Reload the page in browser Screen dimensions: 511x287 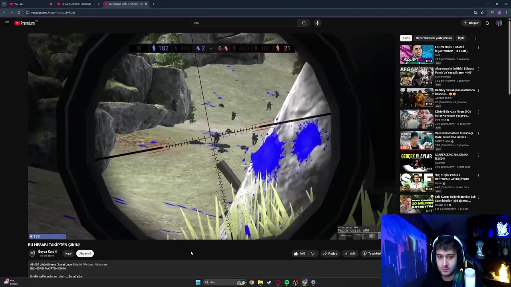click(19, 12)
